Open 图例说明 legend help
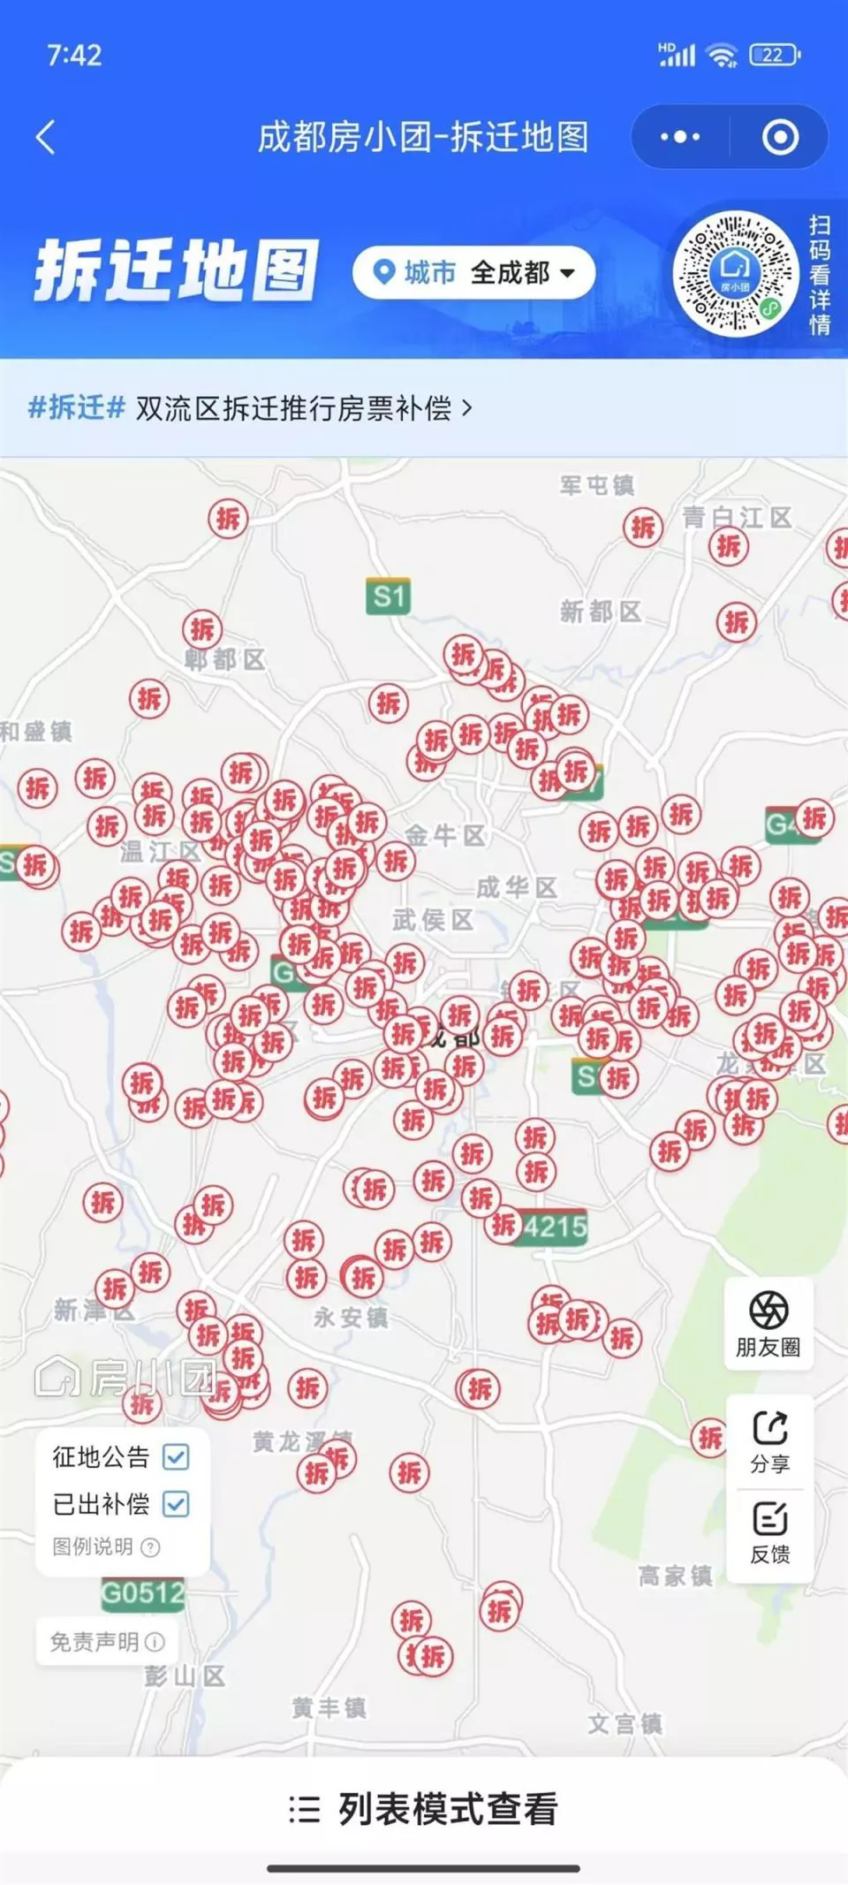The height and width of the screenshot is (1885, 848). 106,1547
